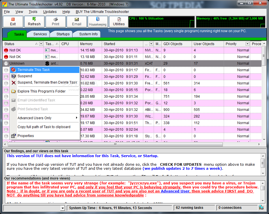Click the network icon in status bar
269x214 pixels.
[261, 207]
